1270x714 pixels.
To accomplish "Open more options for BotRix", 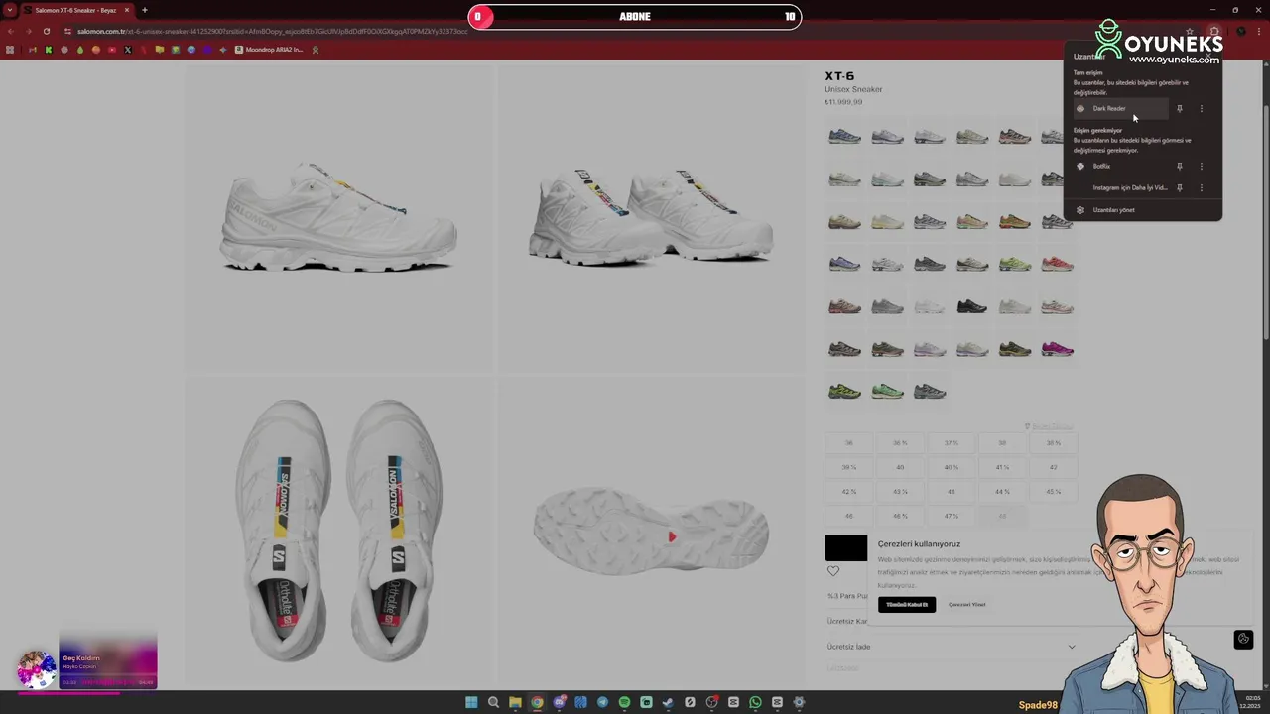I will click(1202, 167).
